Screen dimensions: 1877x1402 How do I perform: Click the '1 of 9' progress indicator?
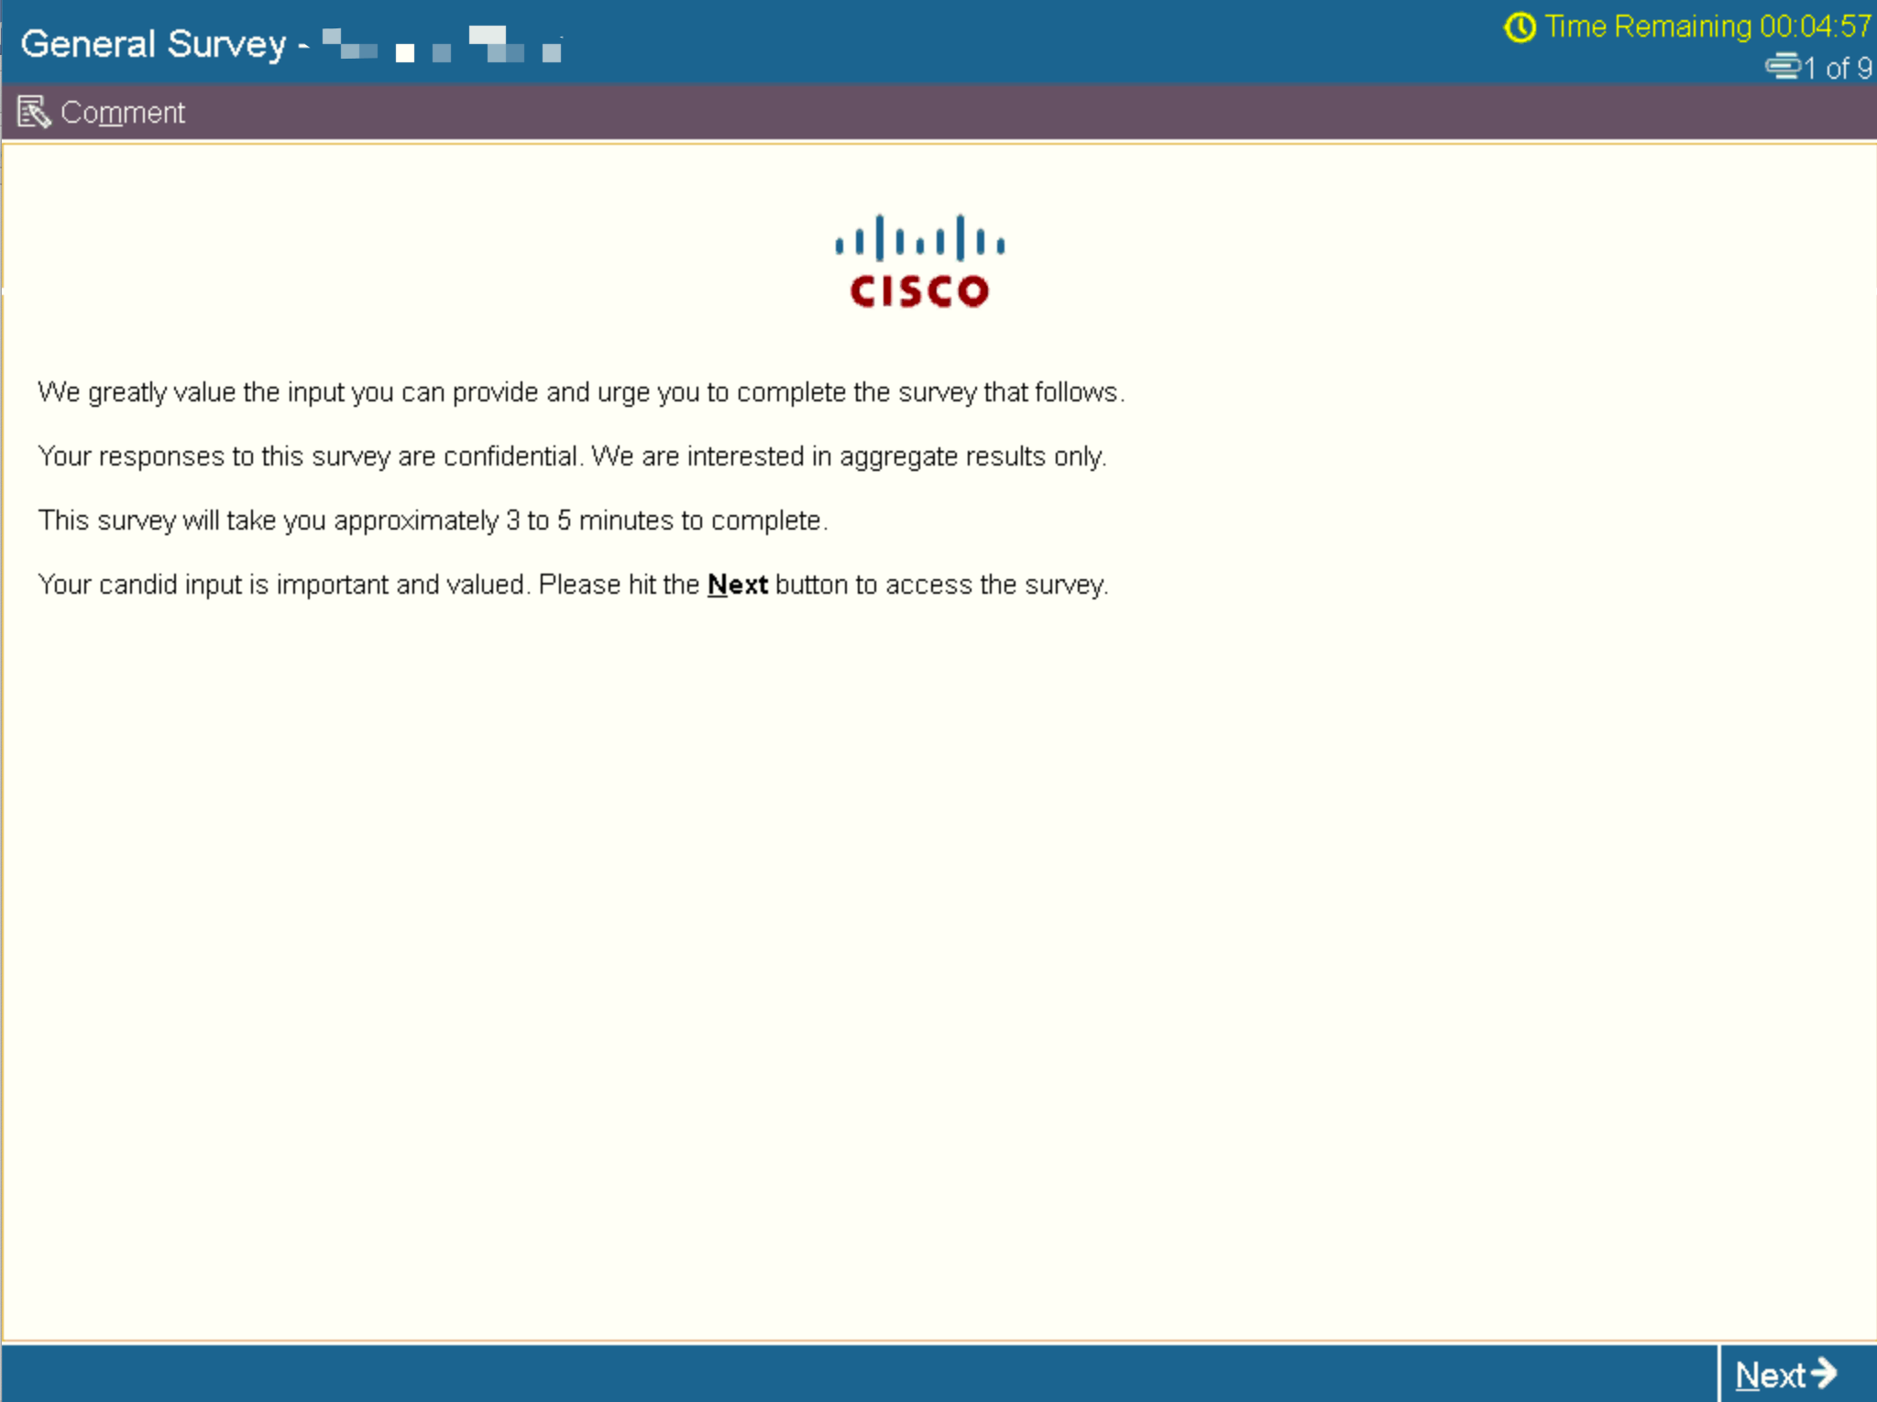(x=1838, y=68)
